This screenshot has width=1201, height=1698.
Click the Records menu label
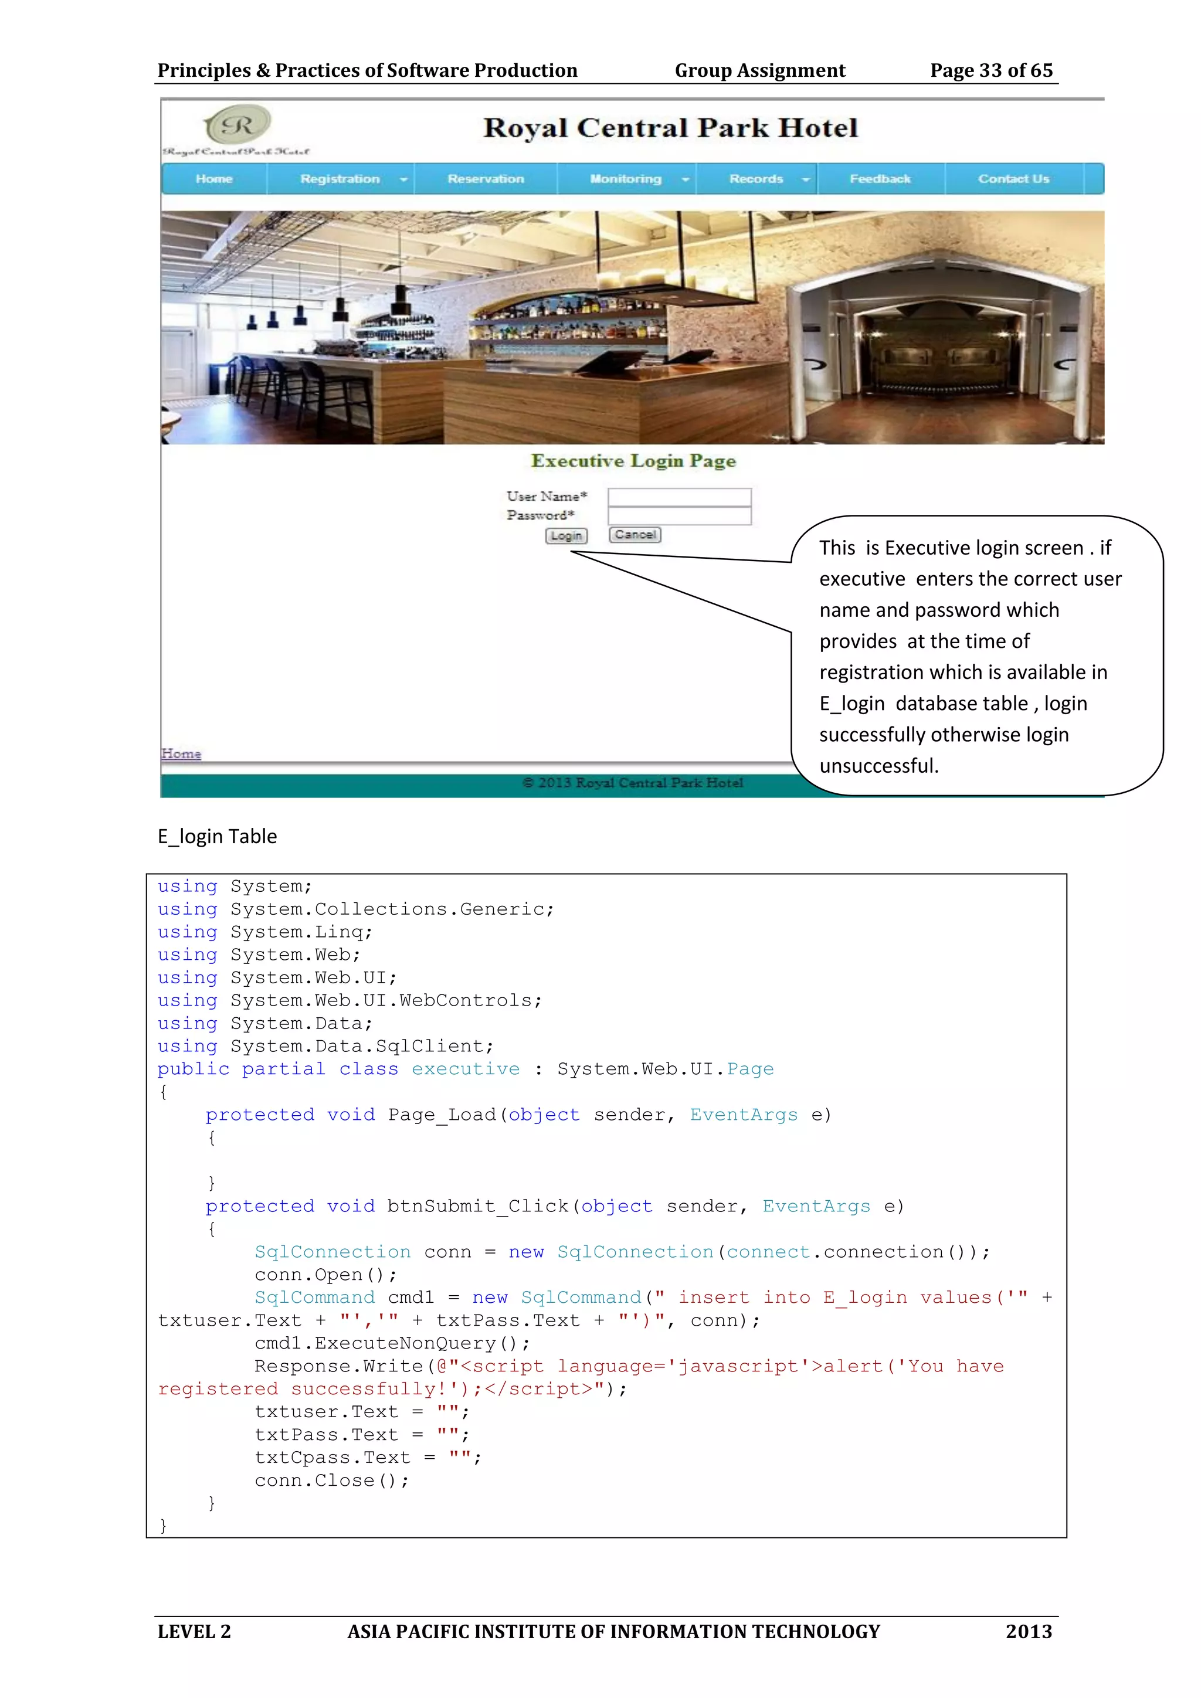coord(756,179)
